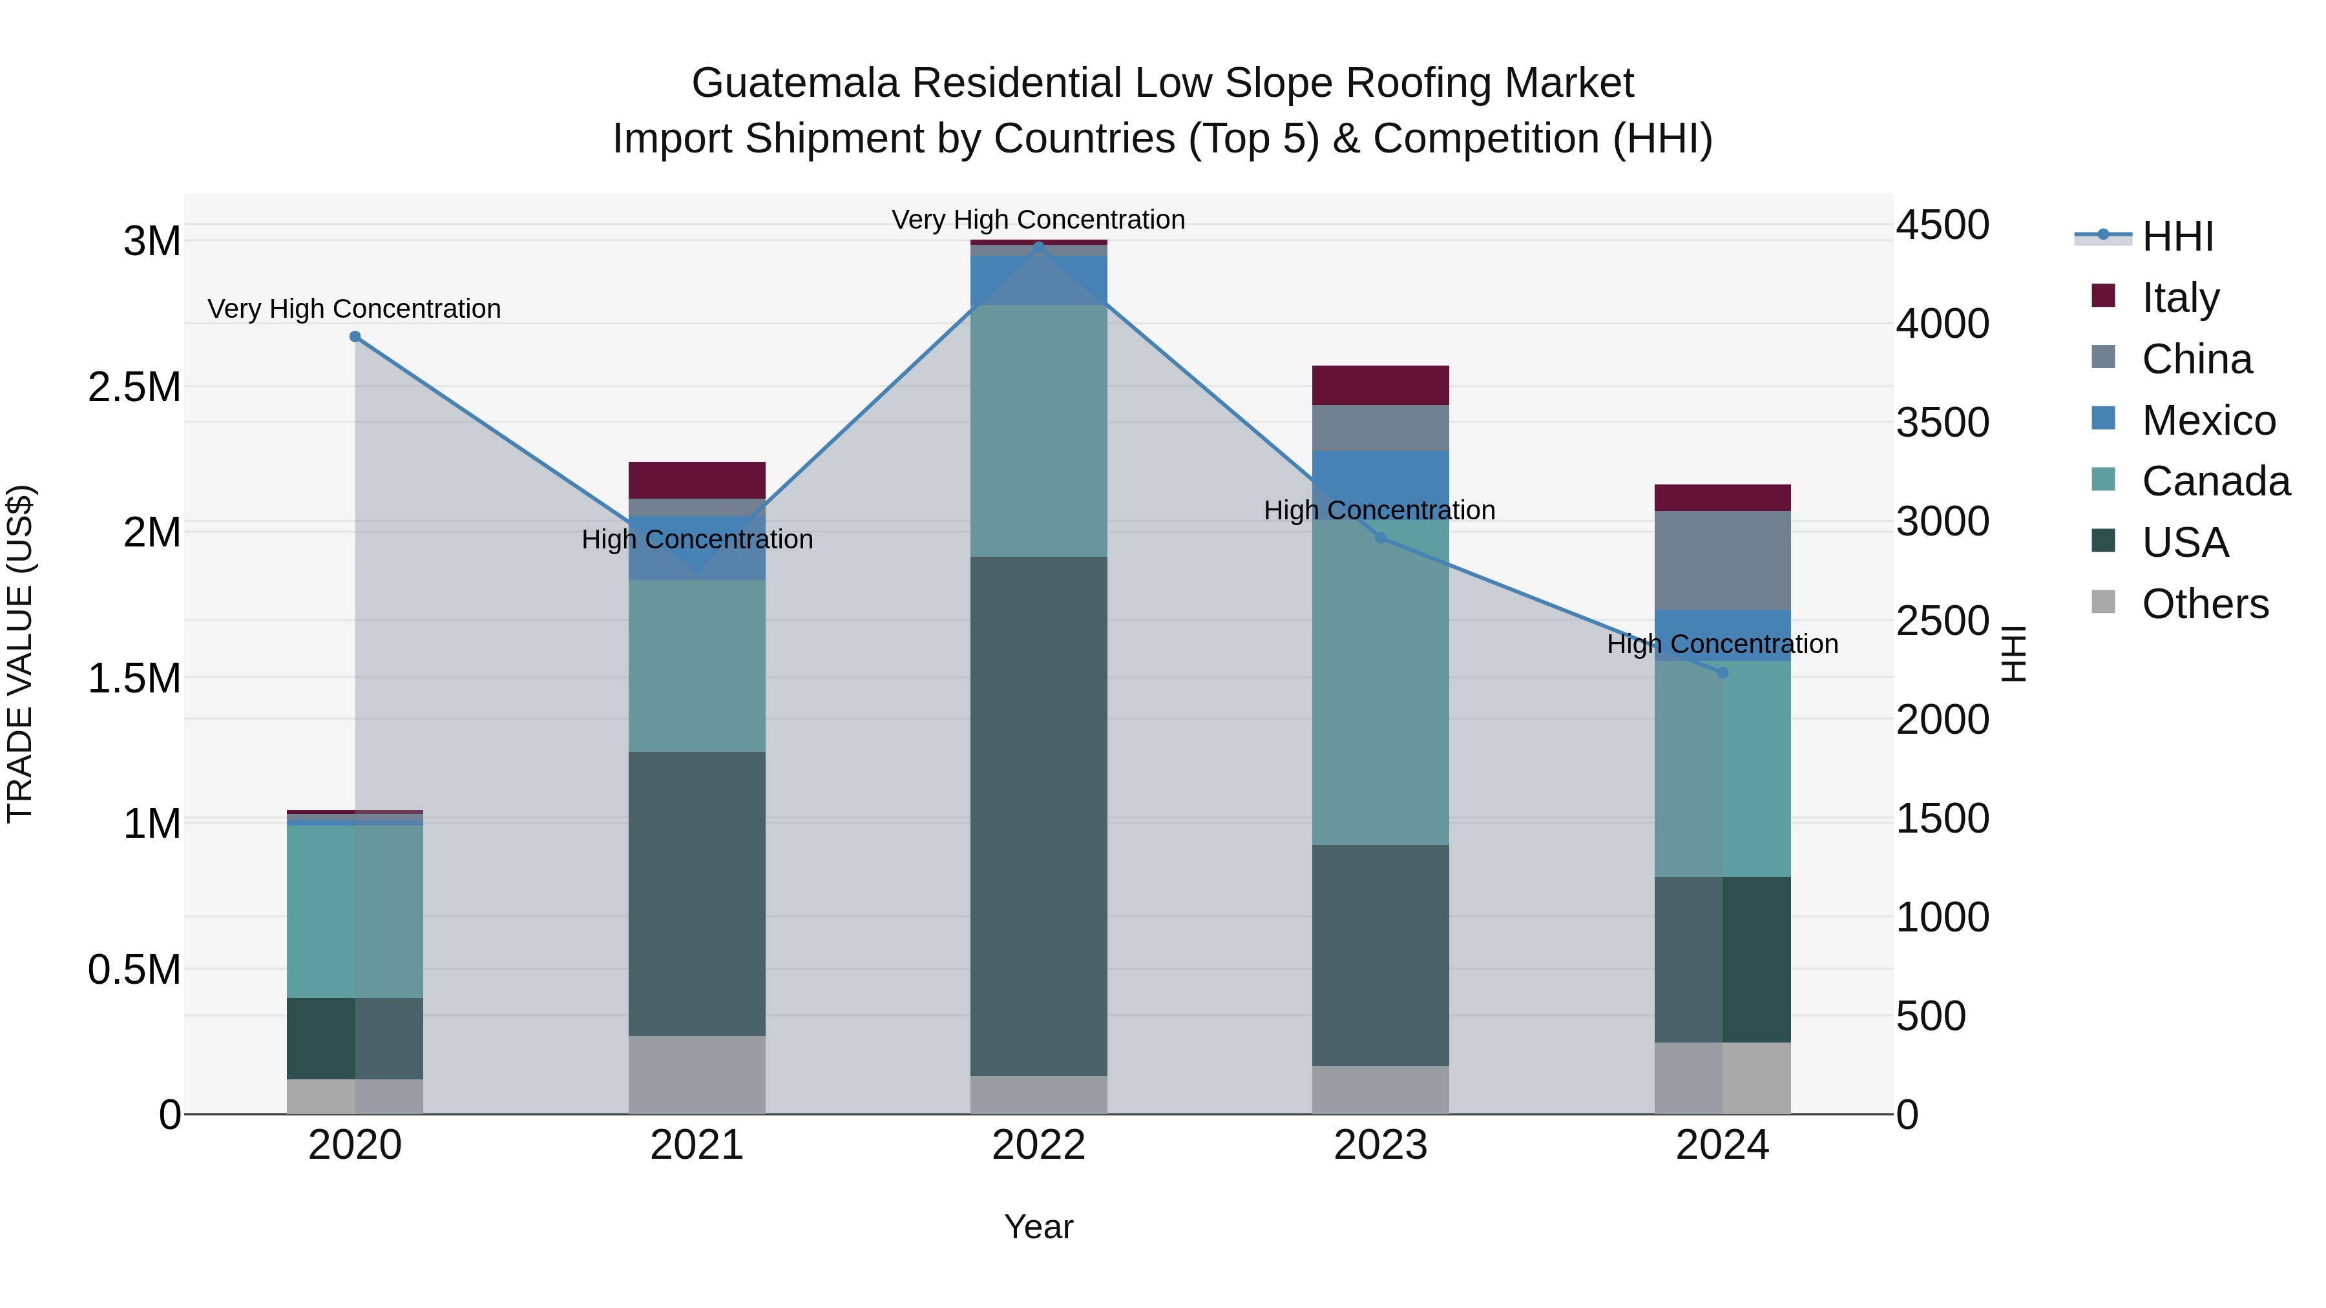Screen dimensions: 2326x1308
Task: Click 2021 'High Concentration' annotation
Action: [697, 539]
